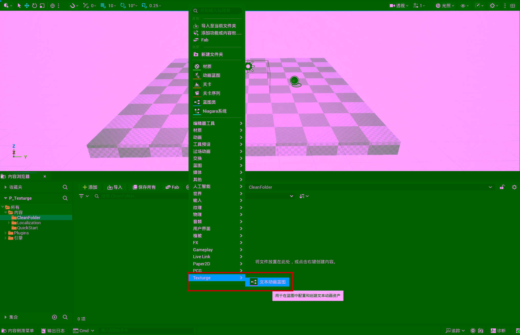Screen dimensions: 520x335
Task: Collapse the P_Texturge project section
Action: point(5,198)
